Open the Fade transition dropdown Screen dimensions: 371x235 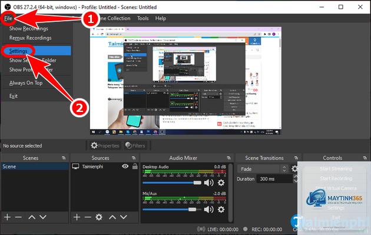[x=263, y=169]
